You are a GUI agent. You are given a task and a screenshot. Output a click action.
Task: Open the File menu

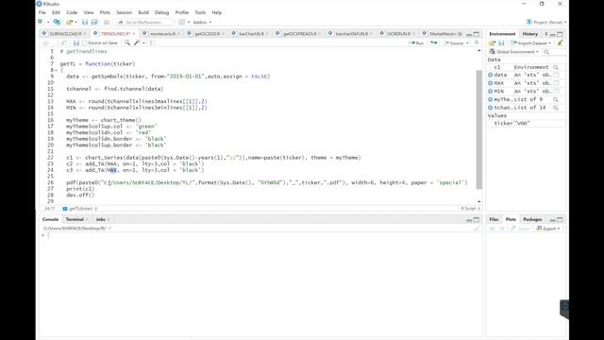coord(42,12)
